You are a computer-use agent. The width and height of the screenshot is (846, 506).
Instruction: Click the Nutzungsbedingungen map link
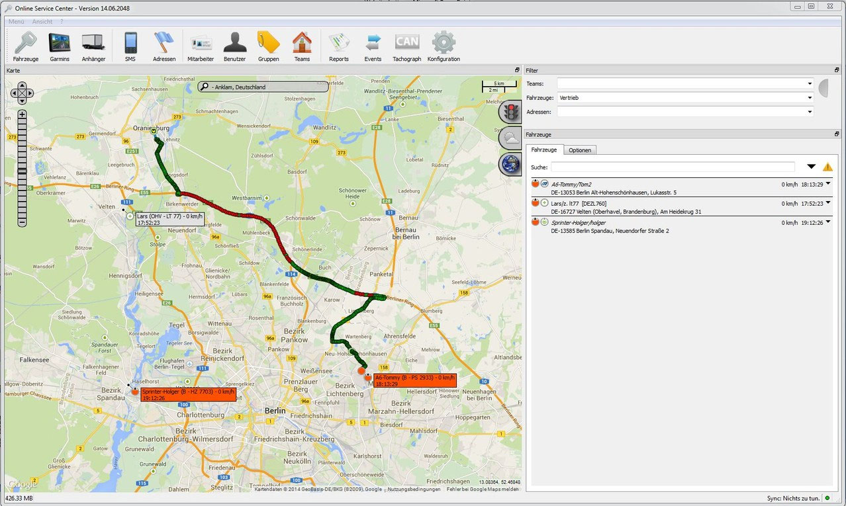click(x=414, y=489)
